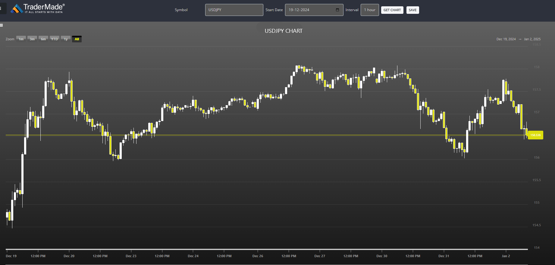Click the Dec 31 time axis label
This screenshot has width=555, height=265.
click(x=444, y=256)
